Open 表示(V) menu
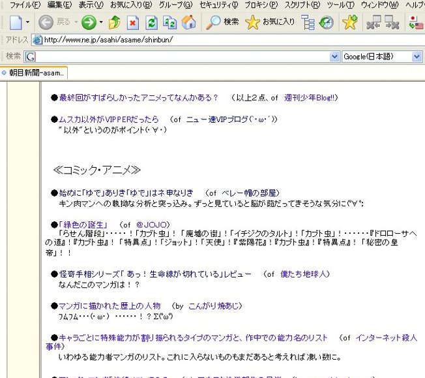 pyautogui.click(x=91, y=5)
